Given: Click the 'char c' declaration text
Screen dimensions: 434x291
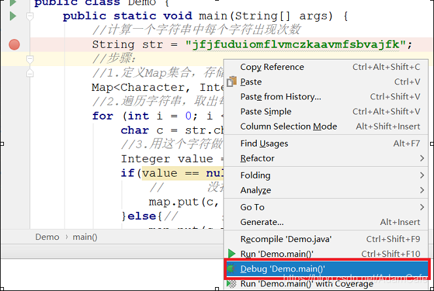Looking at the screenshot, I should [x=142, y=130].
